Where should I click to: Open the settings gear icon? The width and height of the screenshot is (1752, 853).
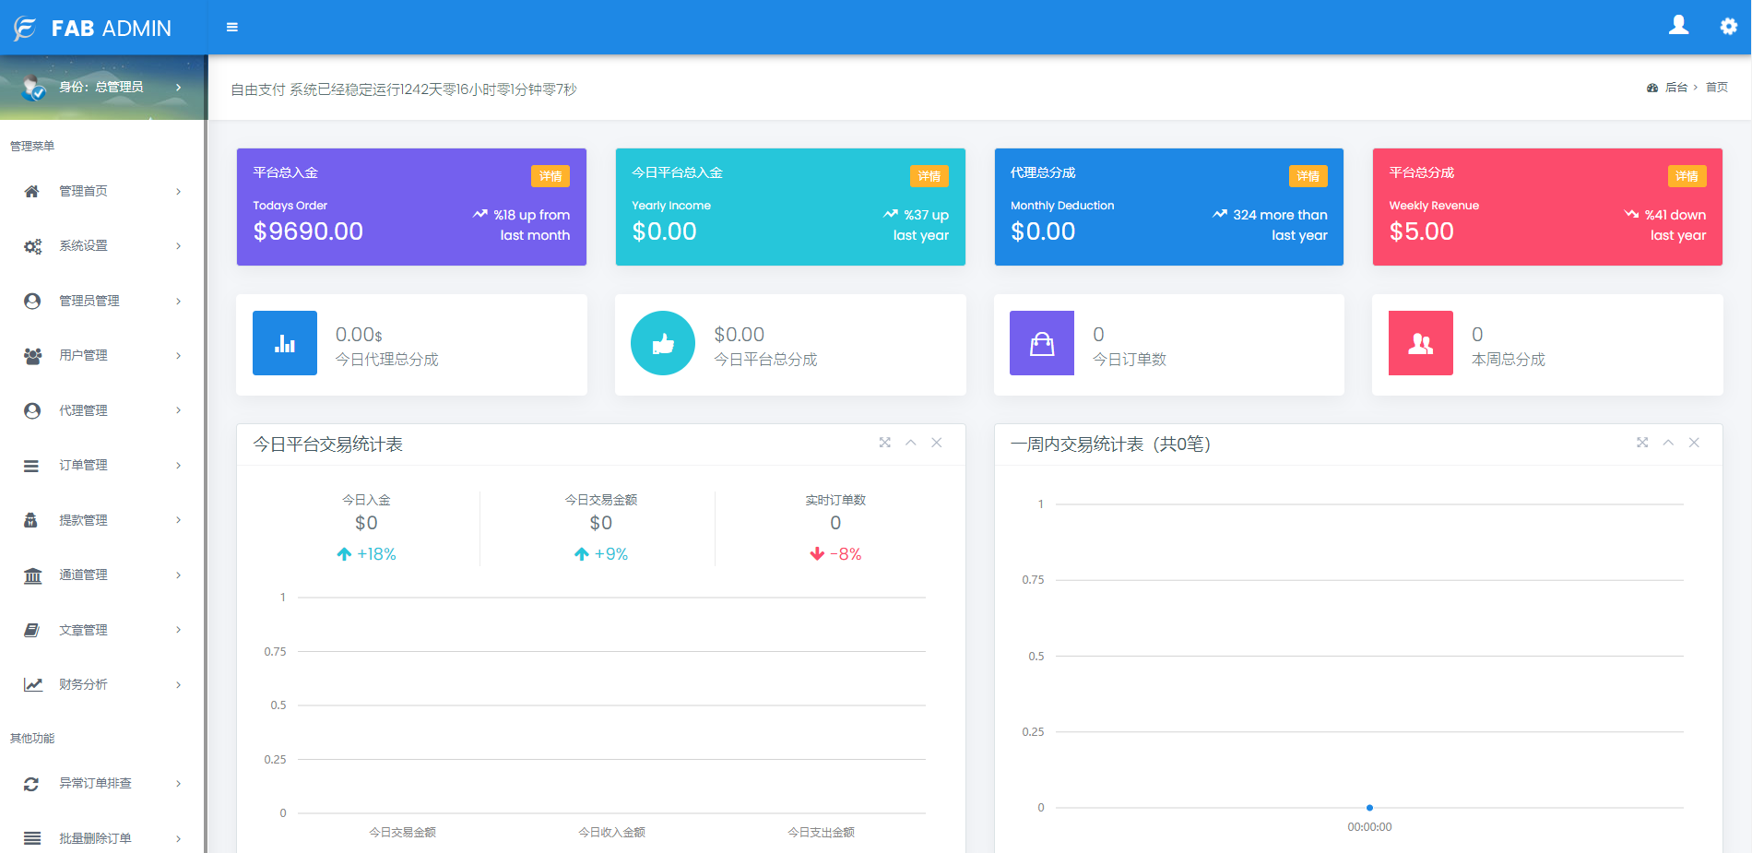[1729, 27]
